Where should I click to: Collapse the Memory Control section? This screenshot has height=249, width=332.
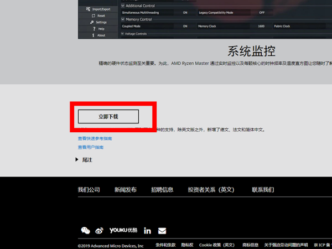click(x=122, y=19)
